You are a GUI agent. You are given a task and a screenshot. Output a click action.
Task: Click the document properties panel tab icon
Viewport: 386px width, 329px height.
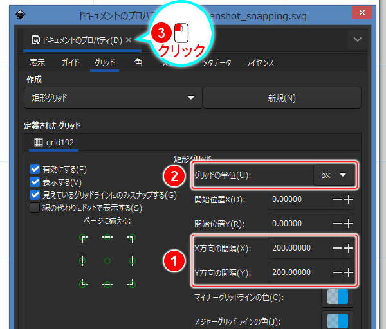(x=36, y=40)
